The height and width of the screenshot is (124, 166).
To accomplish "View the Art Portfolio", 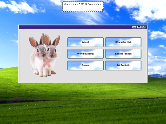I will tap(123, 66).
